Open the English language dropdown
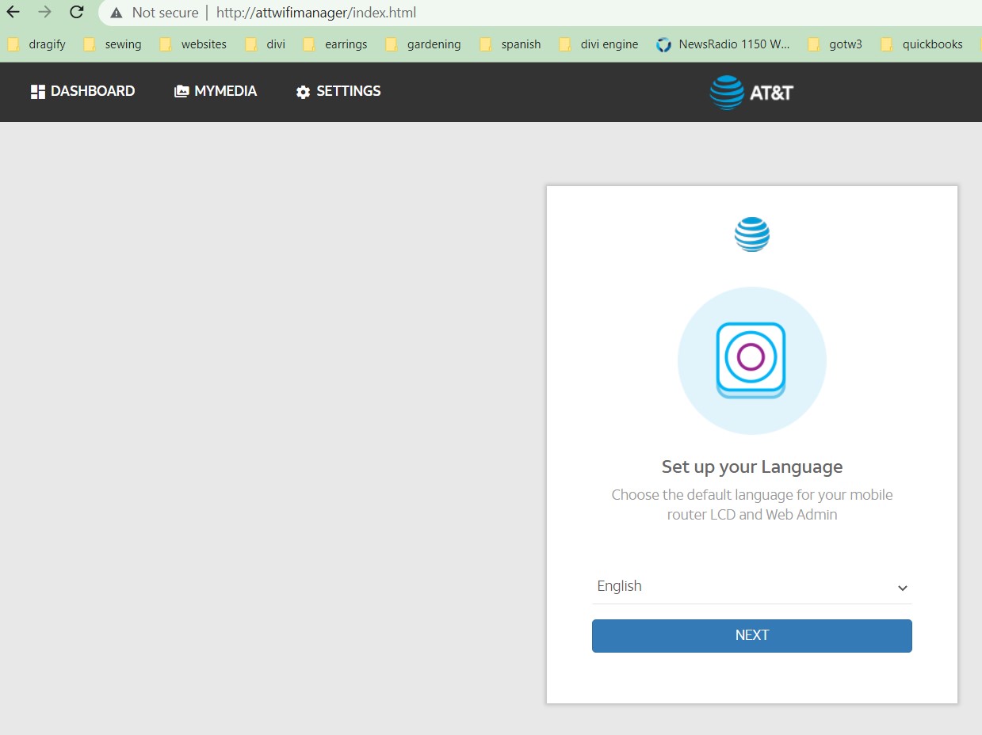 click(752, 587)
